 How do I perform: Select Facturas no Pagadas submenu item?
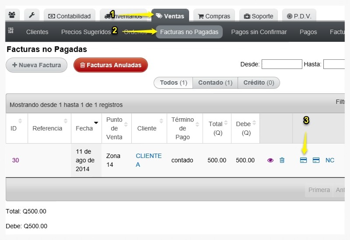[189, 32]
